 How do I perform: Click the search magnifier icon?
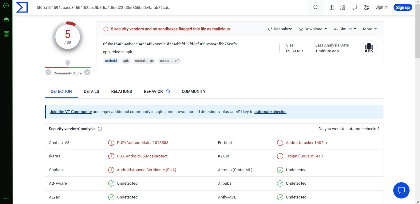316,7
